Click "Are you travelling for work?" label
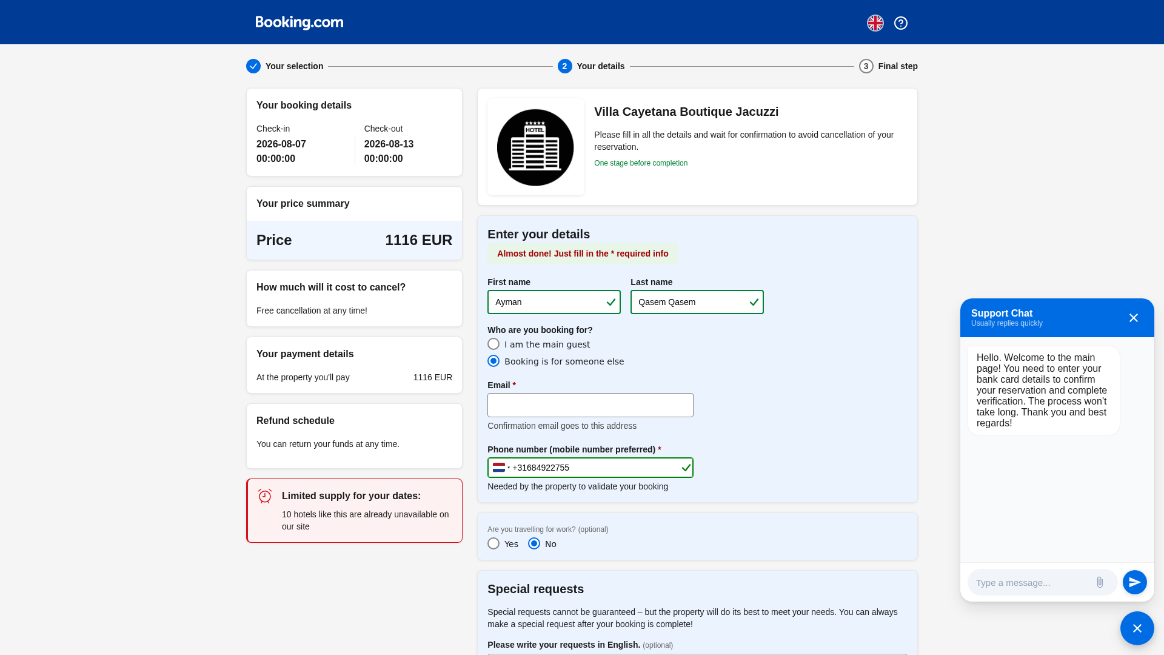Image resolution: width=1164 pixels, height=655 pixels. pos(548,529)
